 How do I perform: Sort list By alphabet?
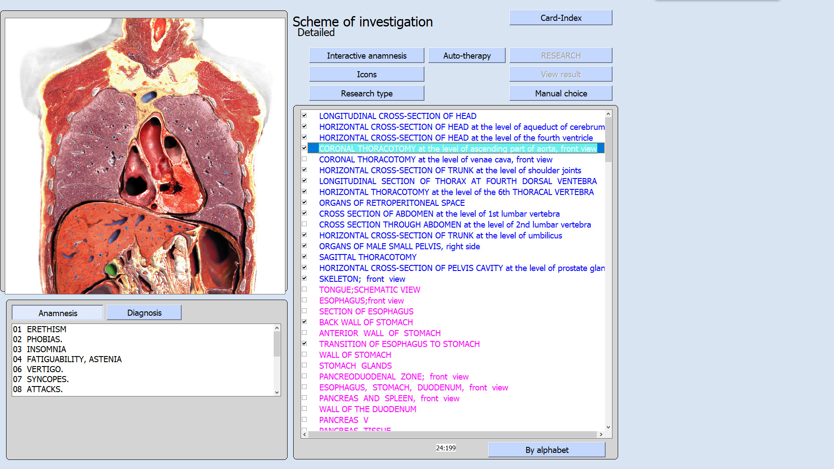(546, 450)
